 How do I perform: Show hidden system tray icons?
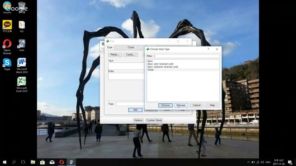point(248,162)
